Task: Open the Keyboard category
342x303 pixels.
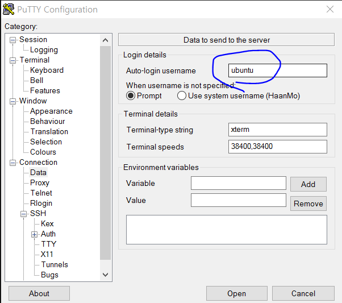Action: (x=47, y=70)
